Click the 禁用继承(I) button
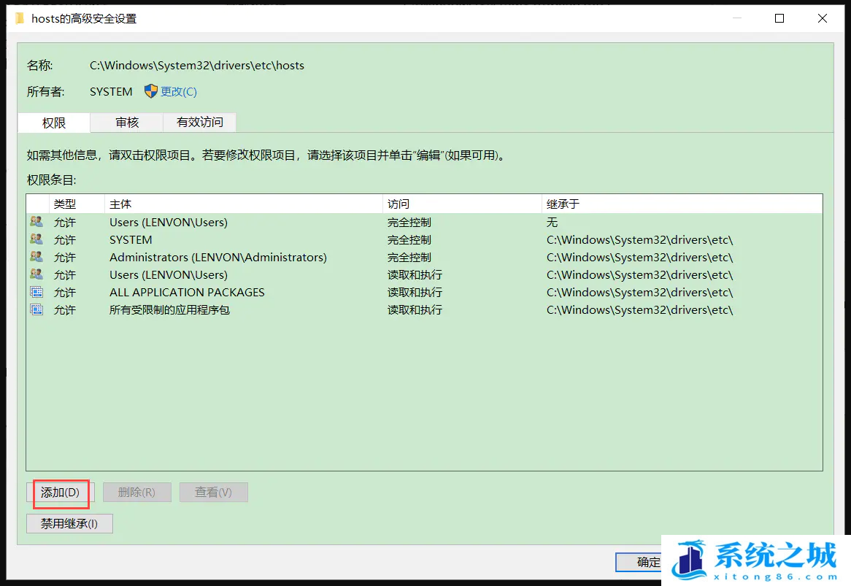851x586 pixels. coord(69,523)
